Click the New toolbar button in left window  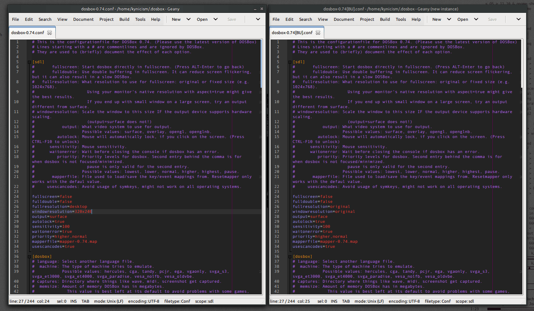176,20
